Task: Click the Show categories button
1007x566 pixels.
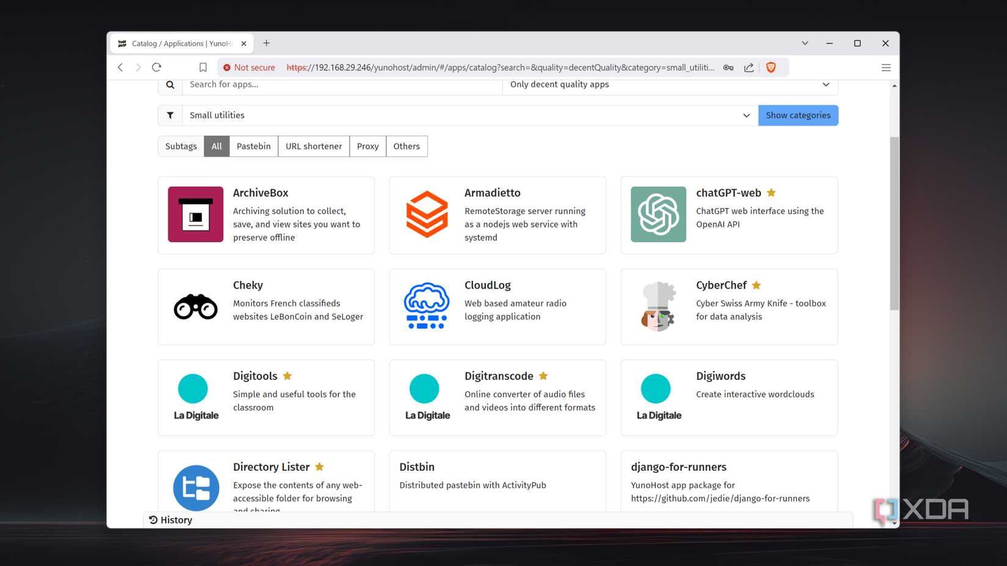Action: [798, 115]
